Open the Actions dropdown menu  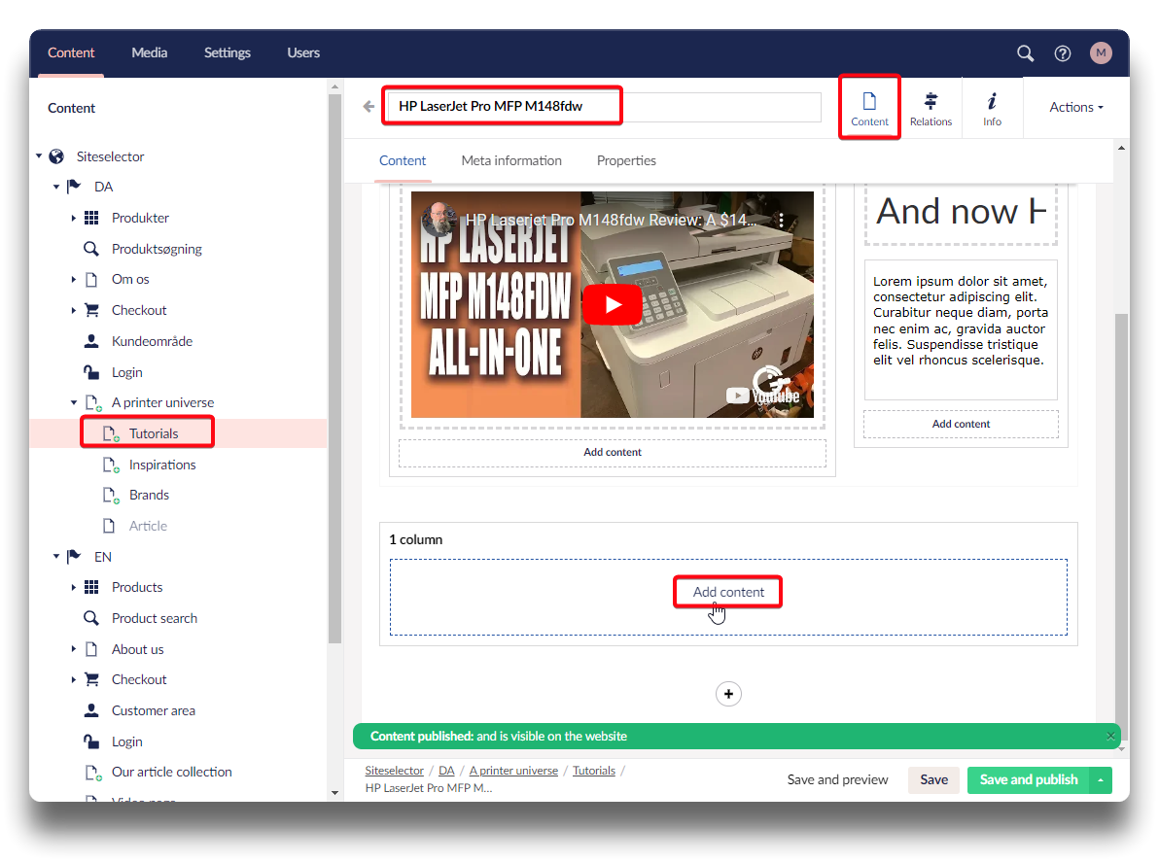(1076, 107)
